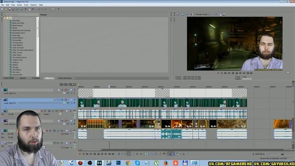The image size is (295, 166).
Task: Toggle Preview on External Monitor icon
Action: pyautogui.click(x=183, y=14)
